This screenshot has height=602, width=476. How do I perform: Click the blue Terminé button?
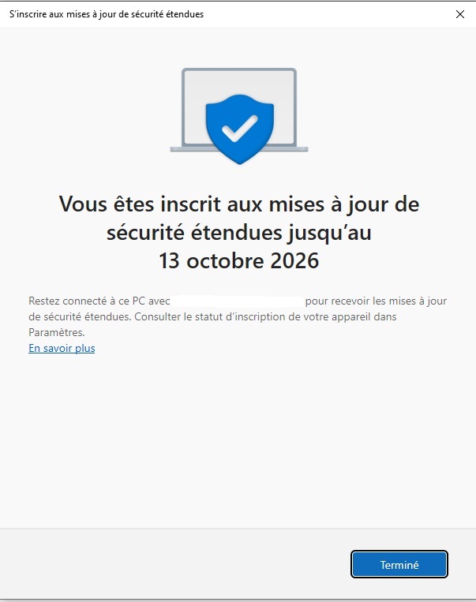(399, 564)
